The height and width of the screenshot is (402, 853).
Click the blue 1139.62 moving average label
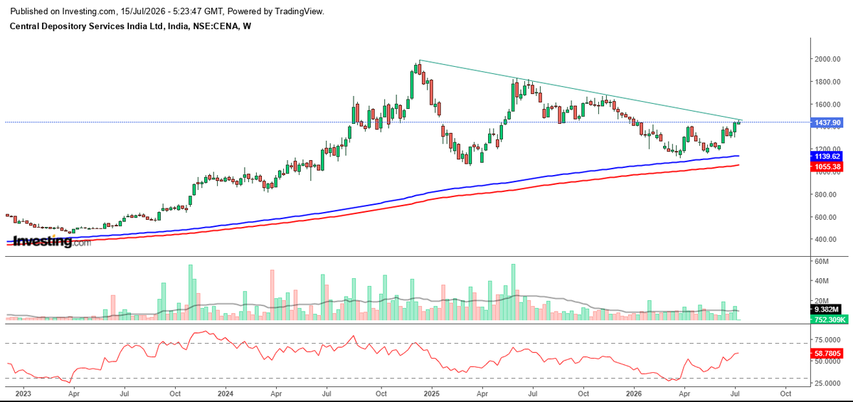pyautogui.click(x=829, y=157)
